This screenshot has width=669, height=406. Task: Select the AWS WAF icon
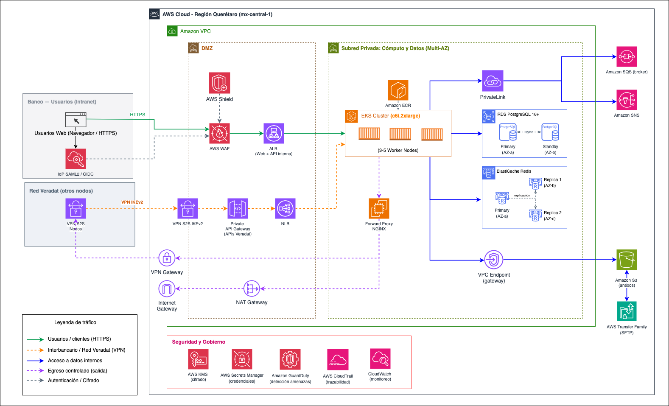pos(219,134)
